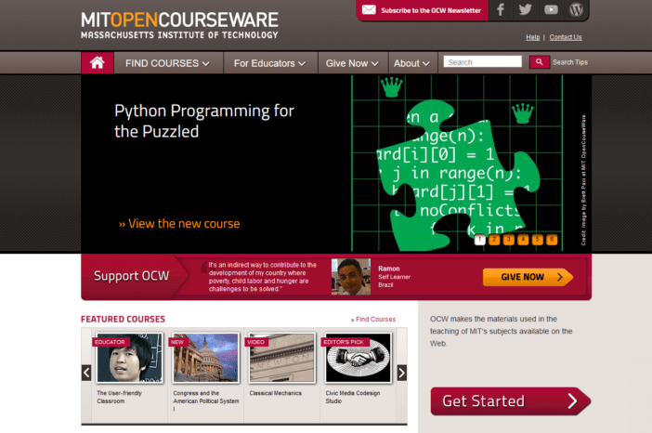The image size is (652, 433).
Task: Click the magnifier search button
Action: 540,62
